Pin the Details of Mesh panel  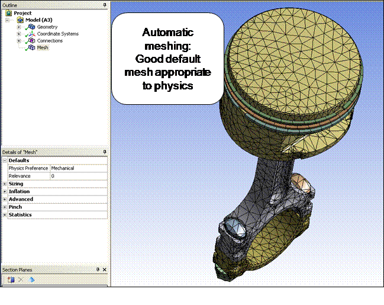point(104,152)
